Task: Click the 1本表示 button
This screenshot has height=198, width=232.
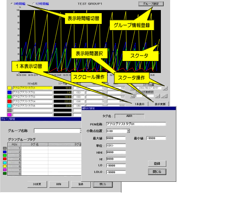Action: tap(140, 104)
